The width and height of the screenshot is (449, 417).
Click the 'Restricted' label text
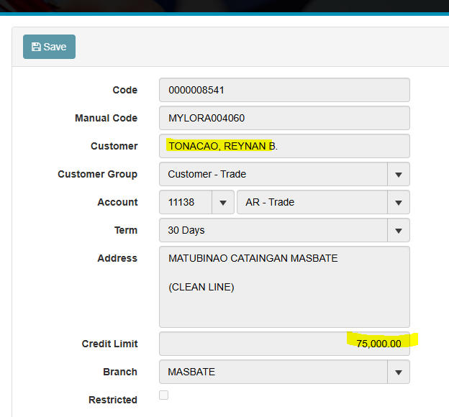(x=112, y=400)
